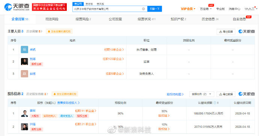Click the 天眼一下 search button
The width and height of the screenshot is (259, 136).
tap(155, 9)
